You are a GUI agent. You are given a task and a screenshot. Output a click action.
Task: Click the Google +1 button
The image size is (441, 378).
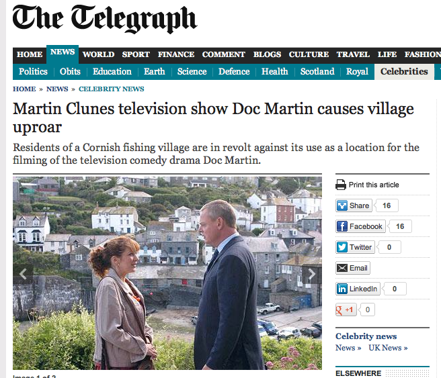346,310
